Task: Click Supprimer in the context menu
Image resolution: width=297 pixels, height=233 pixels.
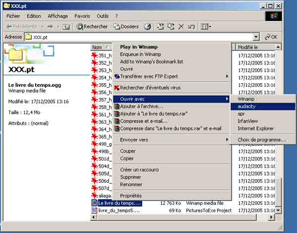Action: (172, 177)
